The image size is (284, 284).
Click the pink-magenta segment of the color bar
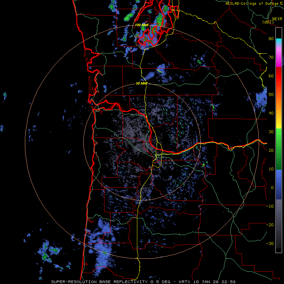click(279, 56)
